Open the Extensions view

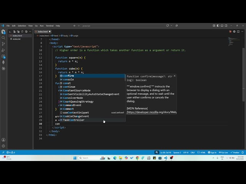pos(3,56)
